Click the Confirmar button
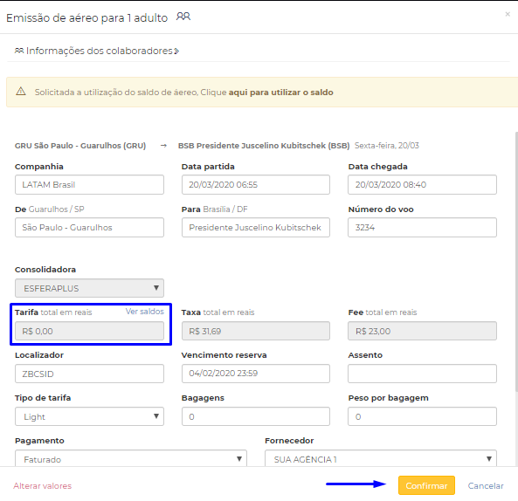 click(426, 485)
